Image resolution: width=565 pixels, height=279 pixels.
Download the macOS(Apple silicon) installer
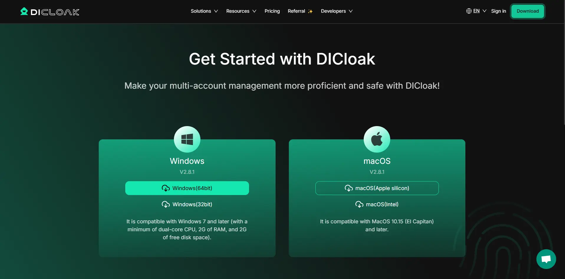tap(377, 188)
